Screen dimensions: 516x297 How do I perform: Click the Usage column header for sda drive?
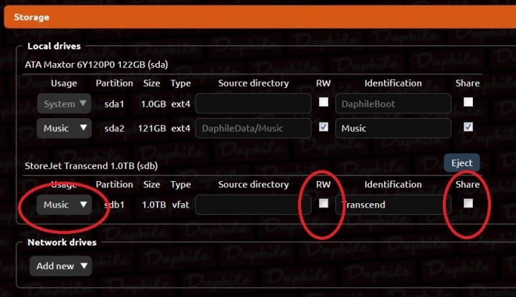64,84
